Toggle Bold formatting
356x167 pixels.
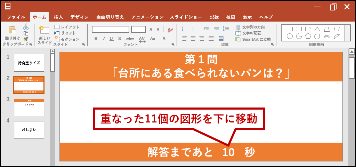pos(96,39)
